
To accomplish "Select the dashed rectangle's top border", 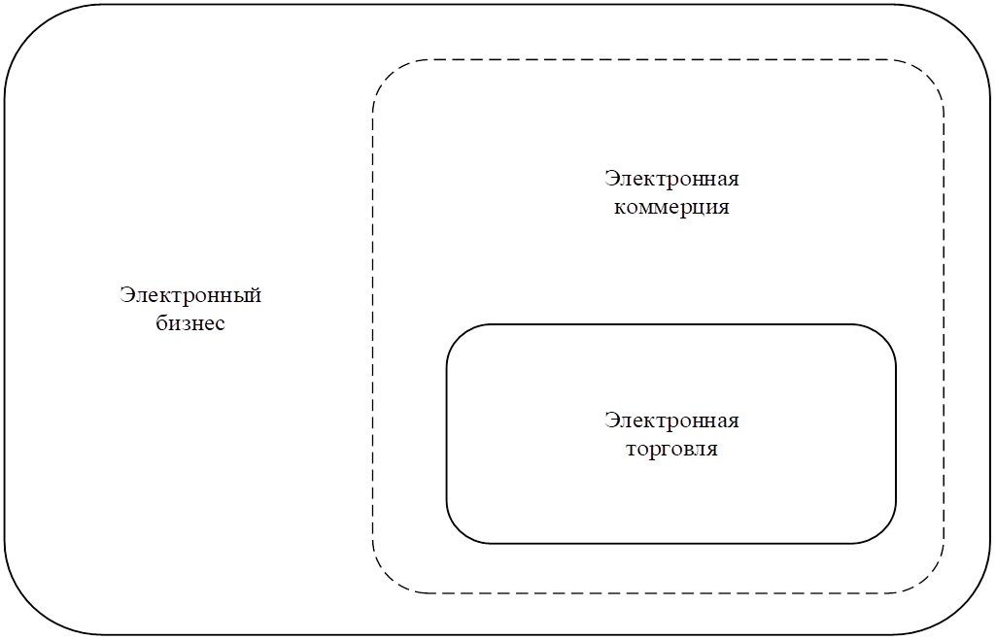I will pyautogui.click(x=661, y=59).
